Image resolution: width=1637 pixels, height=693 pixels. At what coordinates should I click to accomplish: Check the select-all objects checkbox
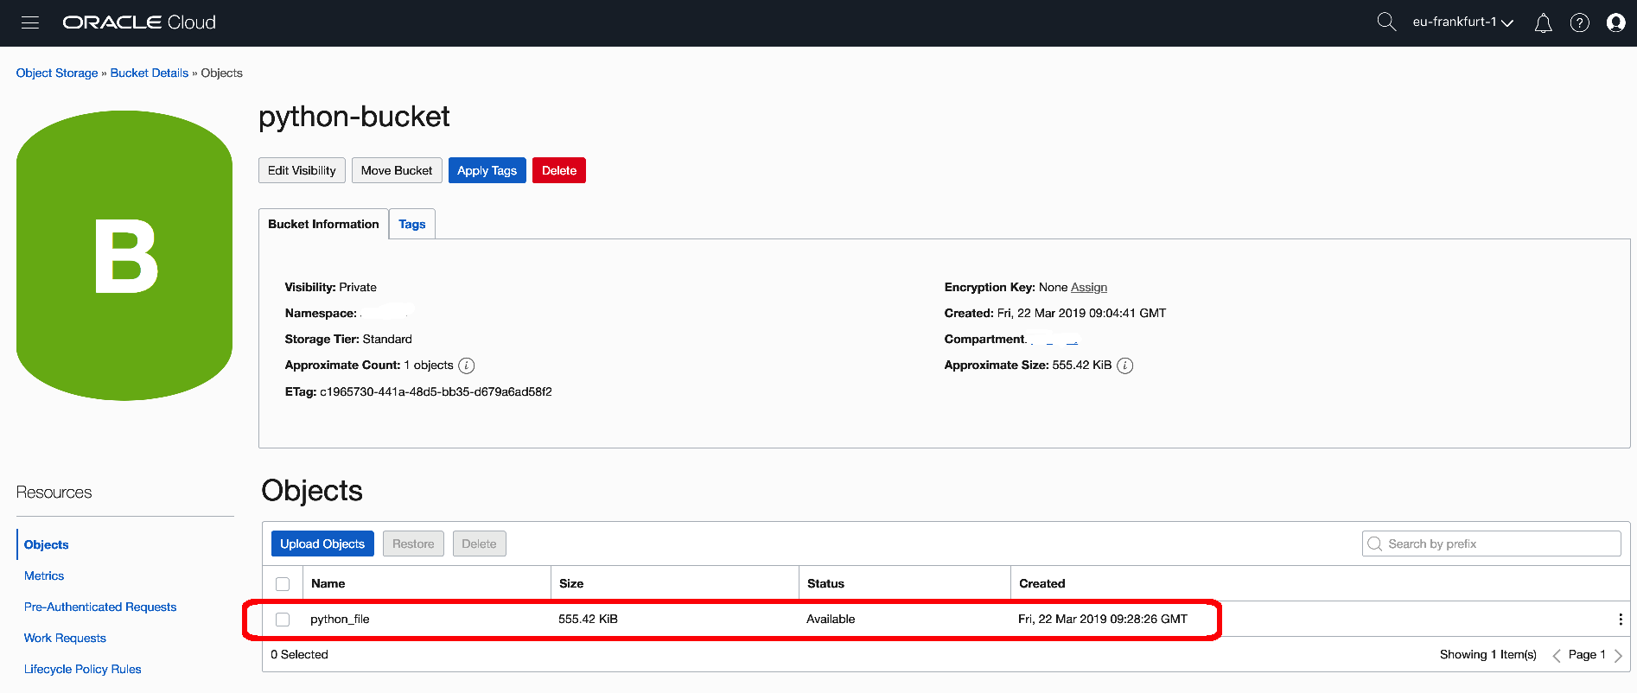pos(283,584)
